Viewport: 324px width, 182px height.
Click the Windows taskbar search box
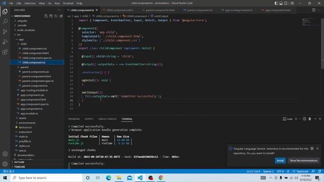pyautogui.click(x=47, y=177)
